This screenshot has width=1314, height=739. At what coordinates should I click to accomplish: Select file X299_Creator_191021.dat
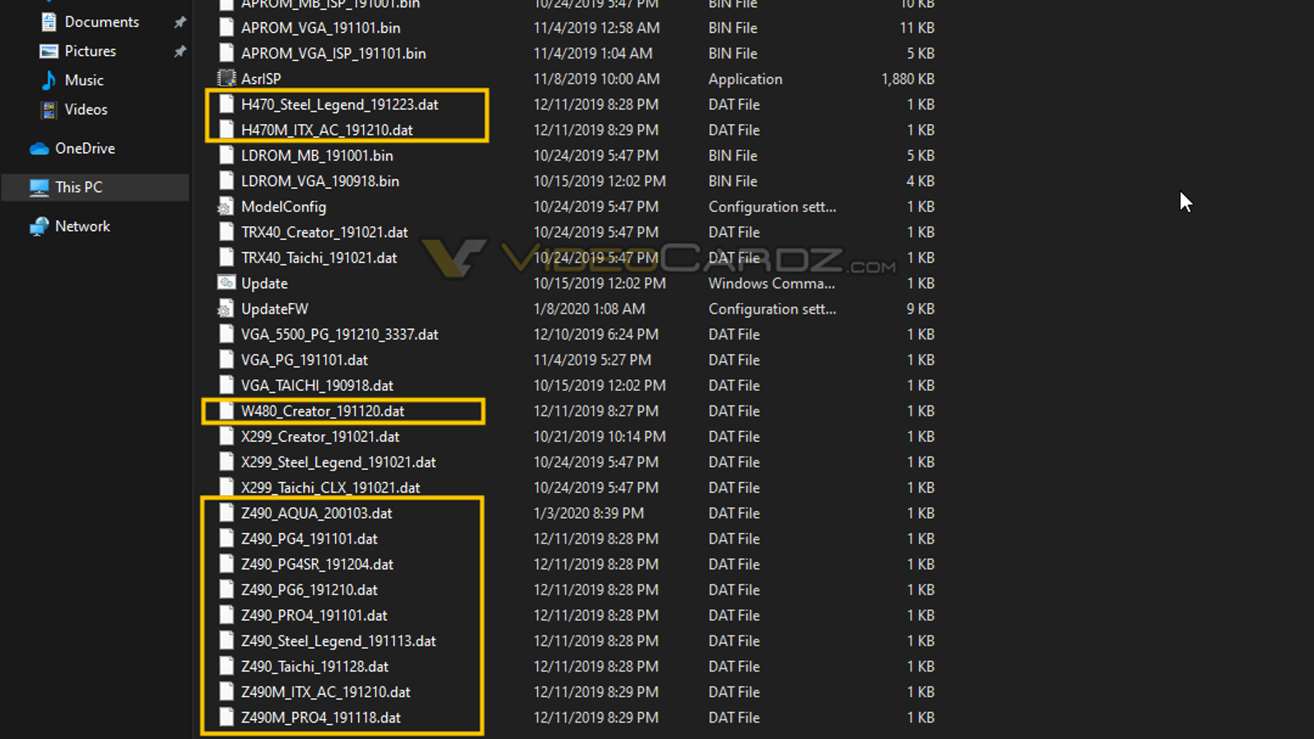[320, 437]
